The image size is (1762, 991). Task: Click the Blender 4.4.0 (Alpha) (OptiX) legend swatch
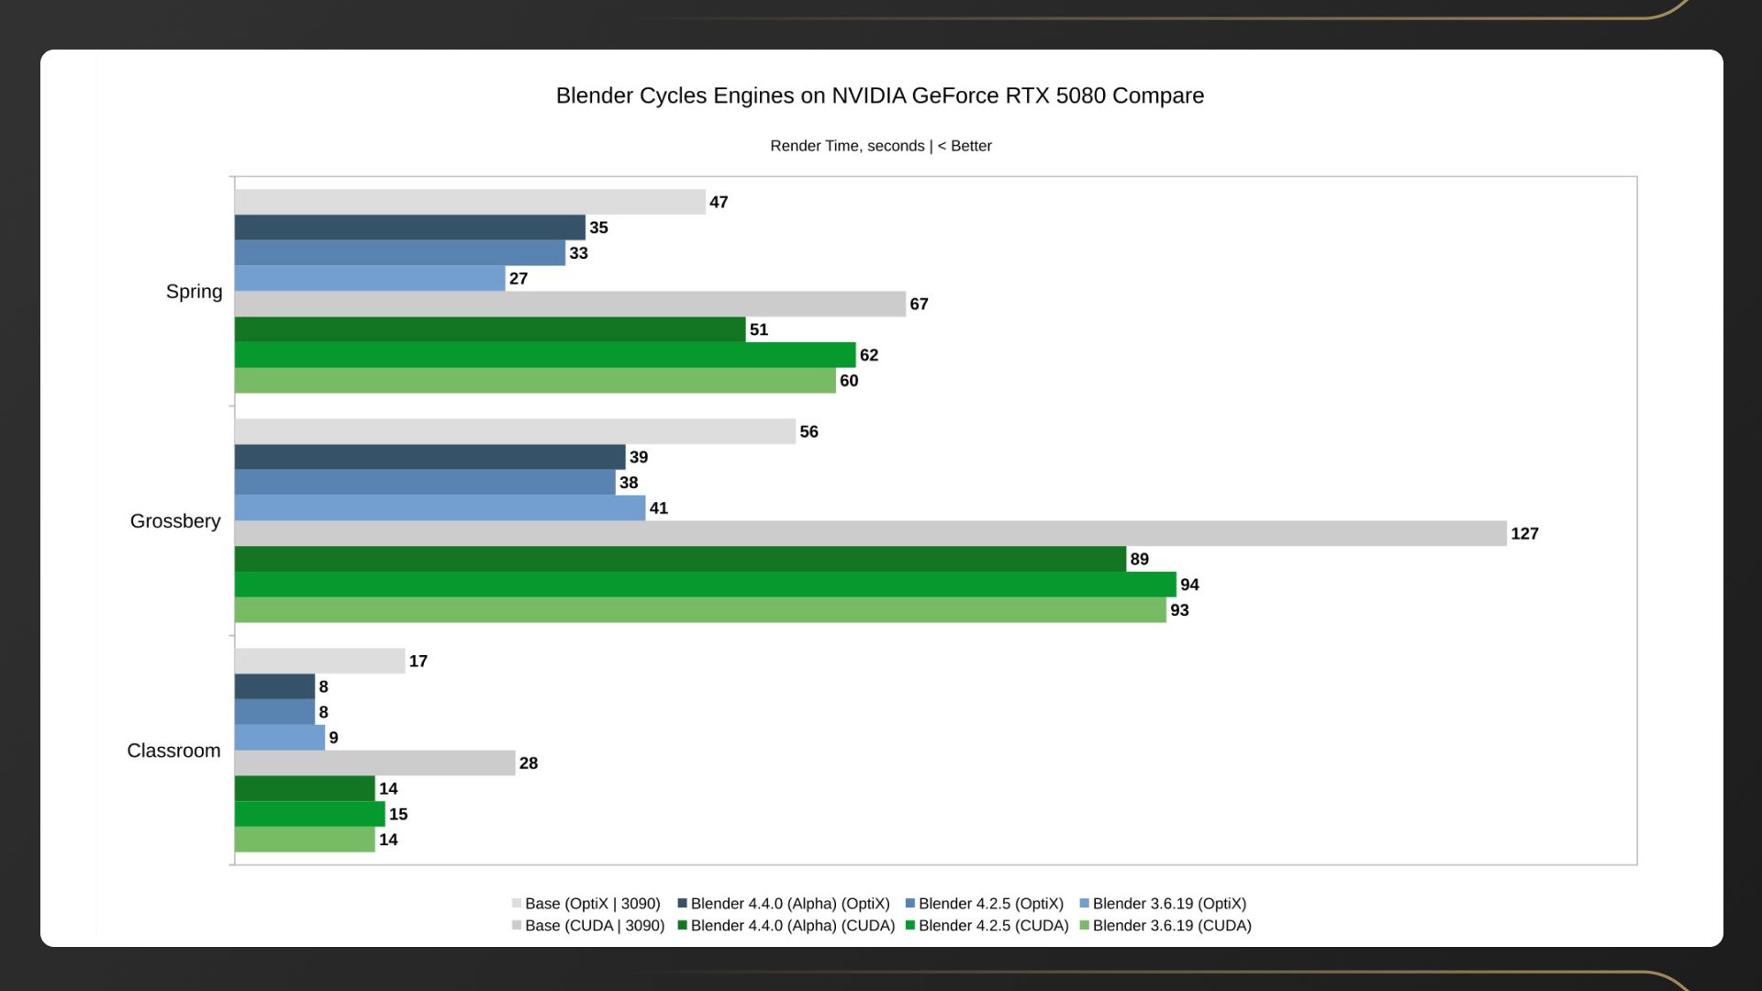tap(682, 904)
